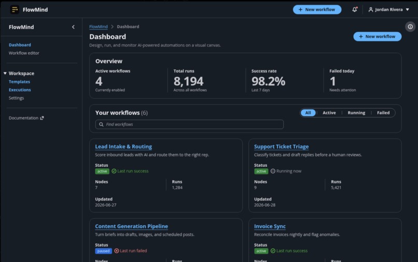
Task: Click the Jordan Rivera user name
Action: click(x=389, y=10)
